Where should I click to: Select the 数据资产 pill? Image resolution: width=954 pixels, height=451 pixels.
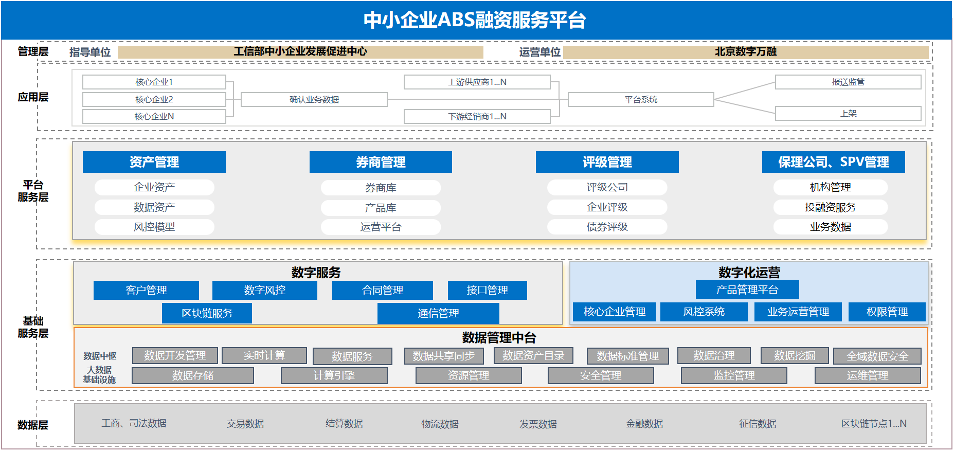click(x=154, y=207)
